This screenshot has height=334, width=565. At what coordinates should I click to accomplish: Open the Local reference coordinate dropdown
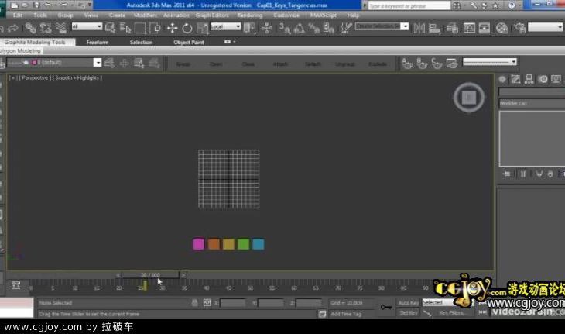(225, 26)
